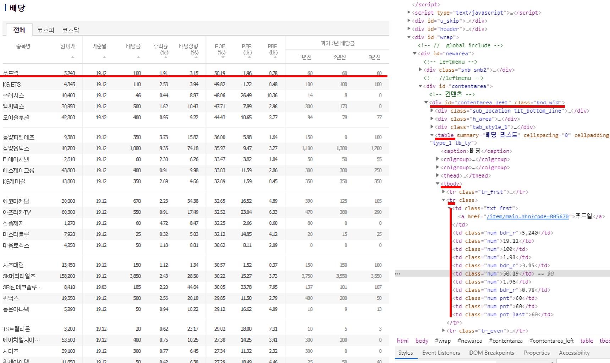
Task: Sort by 기준월 column arrow
Action: click(104, 57)
